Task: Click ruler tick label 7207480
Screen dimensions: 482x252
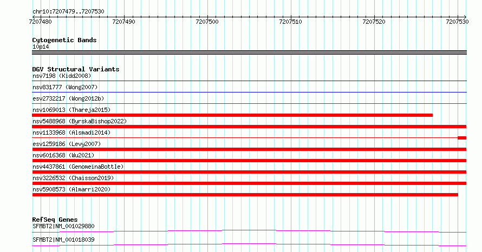Action: tap(40, 22)
